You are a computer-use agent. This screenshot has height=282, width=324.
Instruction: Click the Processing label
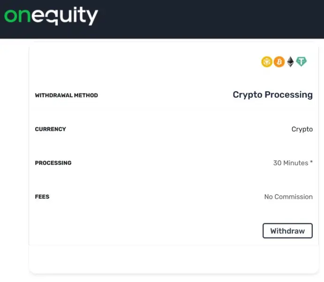[53, 163]
